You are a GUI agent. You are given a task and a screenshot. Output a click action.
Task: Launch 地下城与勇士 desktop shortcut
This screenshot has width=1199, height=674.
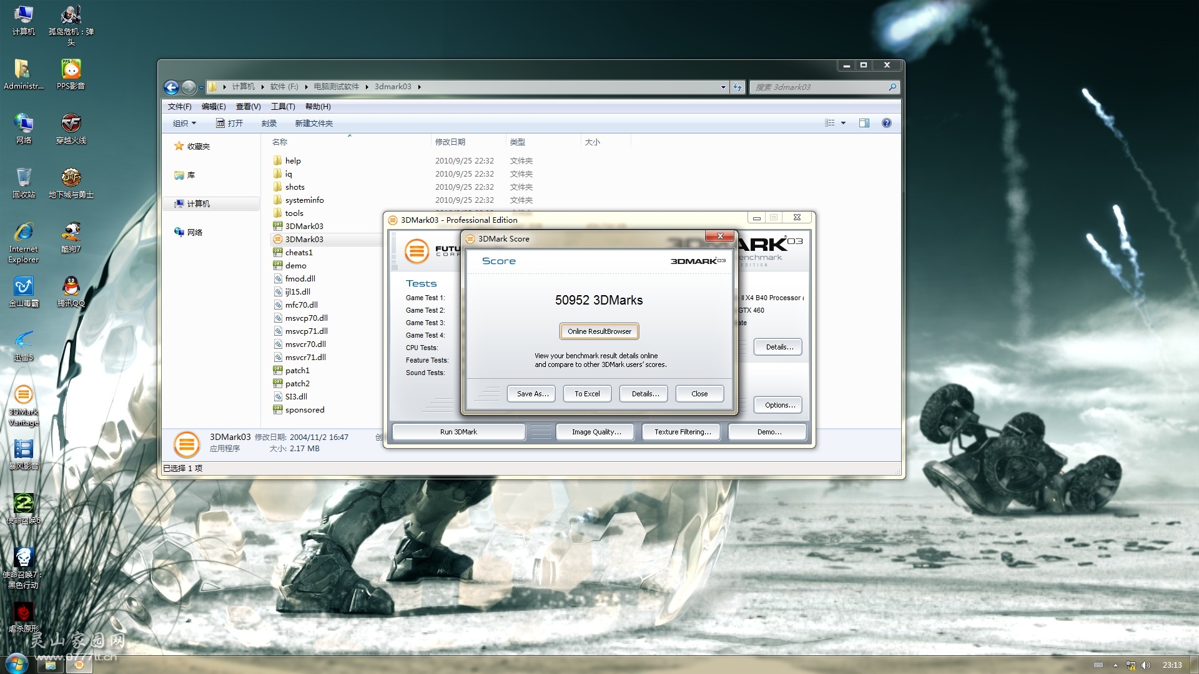71,183
